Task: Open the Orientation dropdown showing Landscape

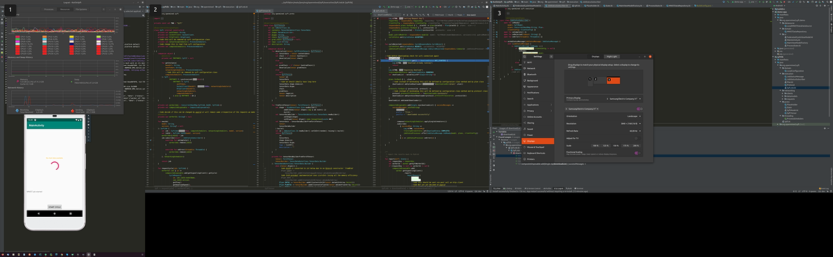Action: click(603, 116)
